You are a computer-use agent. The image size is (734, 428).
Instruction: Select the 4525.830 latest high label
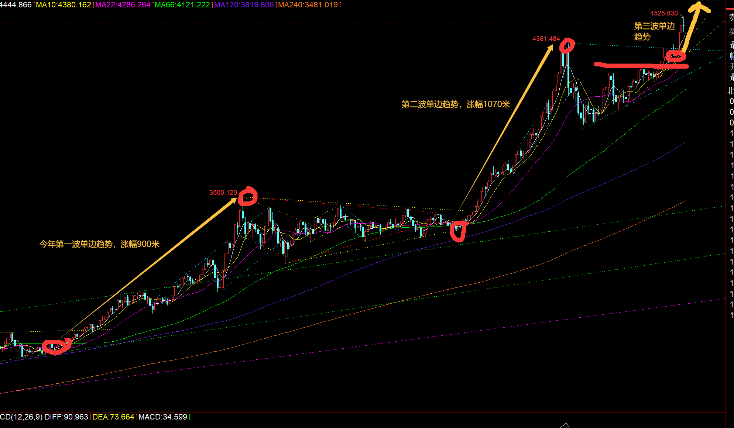664,13
